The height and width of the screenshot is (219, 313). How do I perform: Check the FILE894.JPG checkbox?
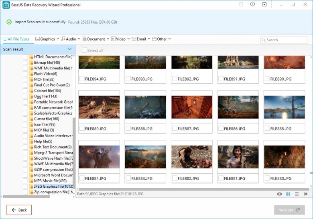tap(82, 79)
